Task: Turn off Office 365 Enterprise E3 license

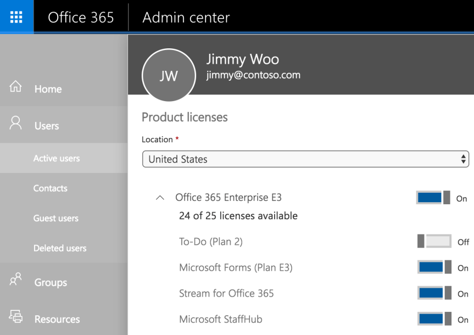Action: click(433, 198)
